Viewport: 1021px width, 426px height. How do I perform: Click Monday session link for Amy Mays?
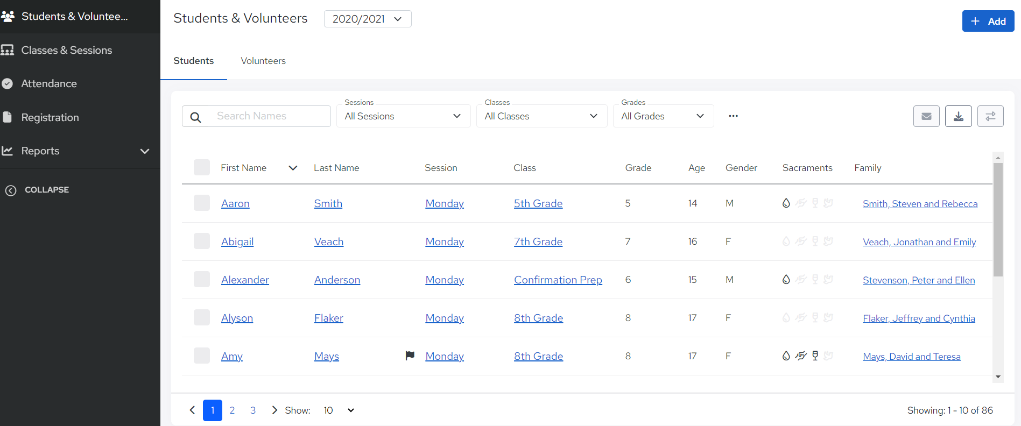[x=445, y=356]
